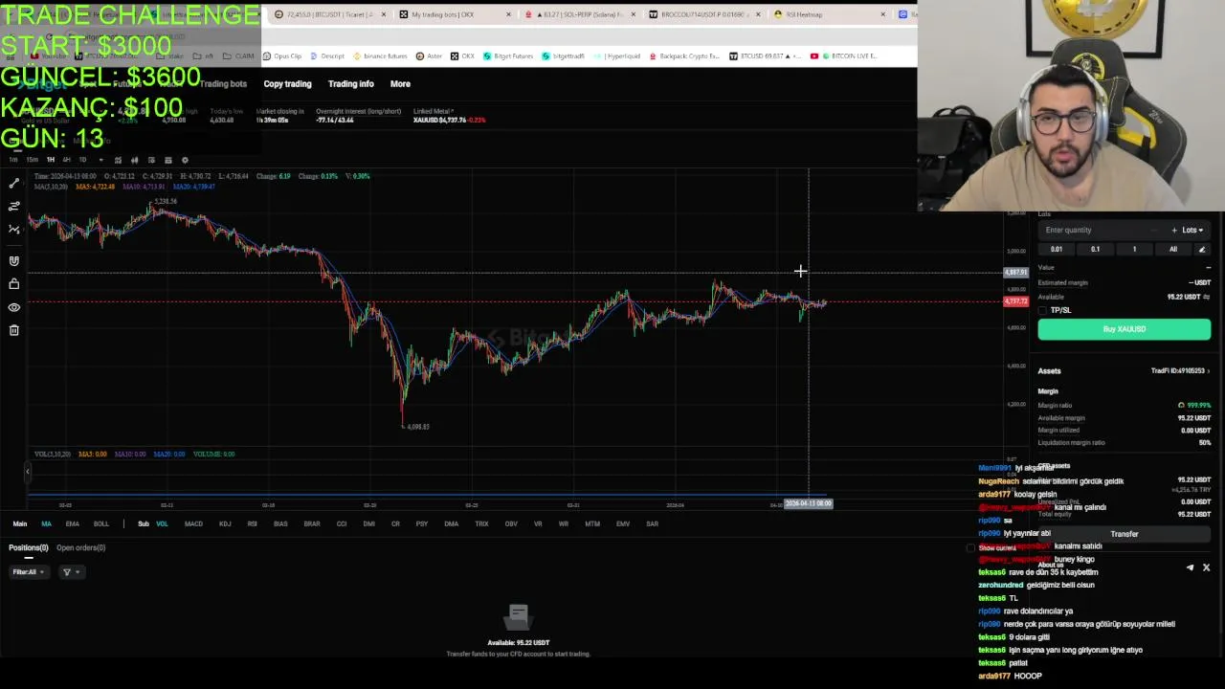The image size is (1225, 689).
Task: Click the scroll chart left arrow
Action: [27, 471]
